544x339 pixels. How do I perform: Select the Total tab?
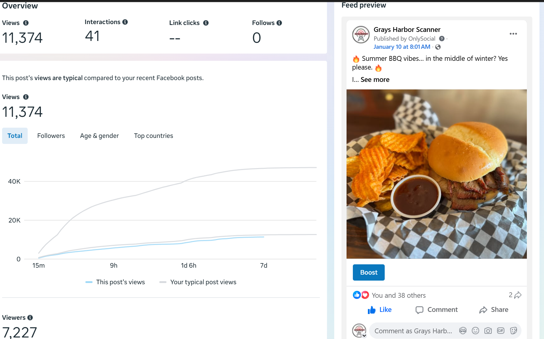(x=15, y=136)
